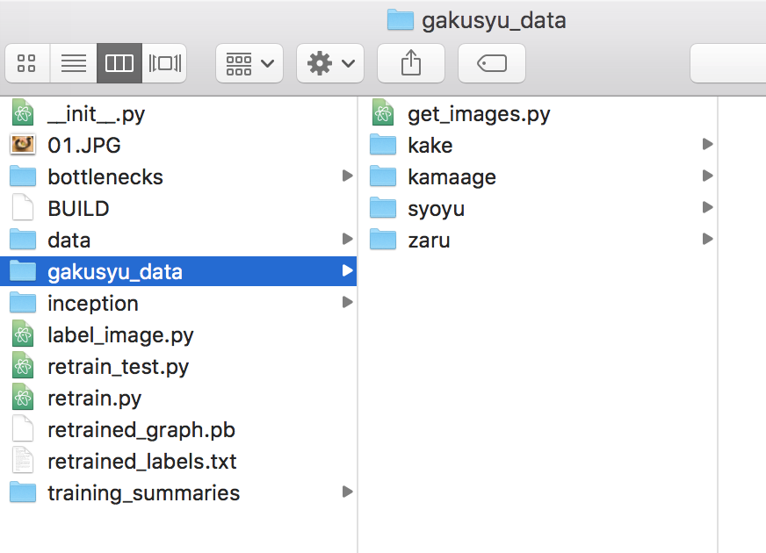Select the label_image.py file

coord(120,334)
